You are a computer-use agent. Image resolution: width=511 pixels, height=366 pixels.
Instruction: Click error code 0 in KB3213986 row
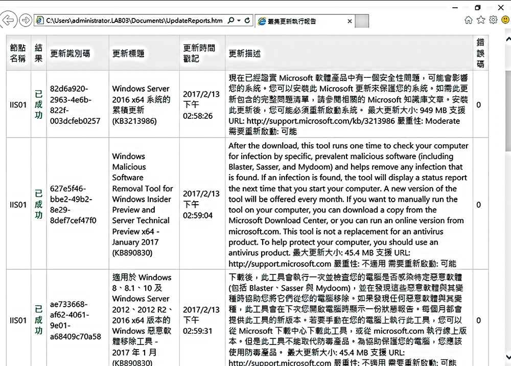[x=478, y=105]
